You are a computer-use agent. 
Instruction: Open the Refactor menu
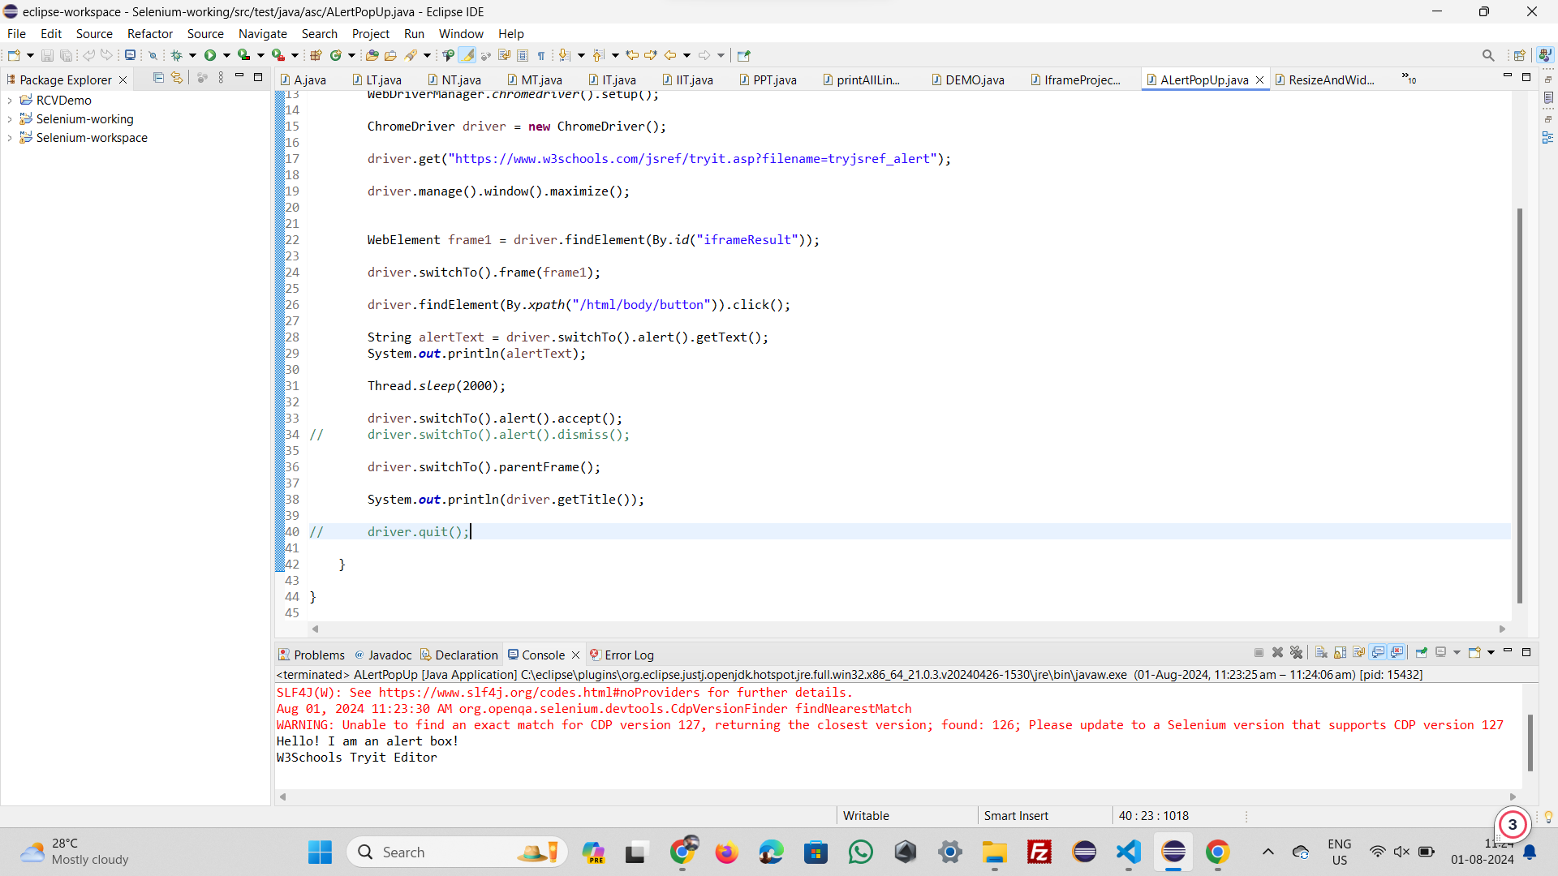[x=150, y=33]
